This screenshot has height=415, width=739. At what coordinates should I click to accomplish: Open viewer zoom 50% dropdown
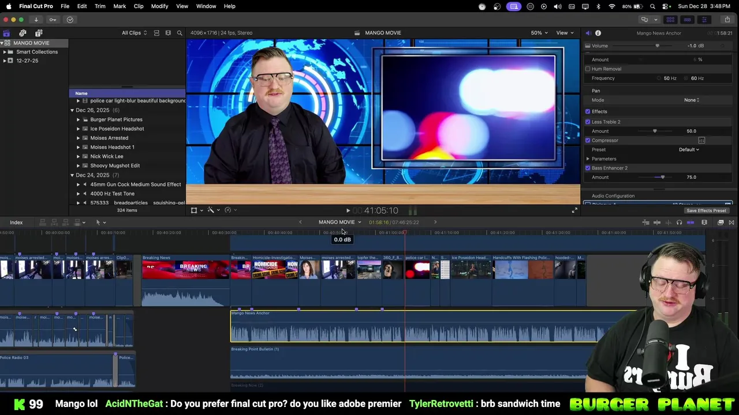coord(539,33)
